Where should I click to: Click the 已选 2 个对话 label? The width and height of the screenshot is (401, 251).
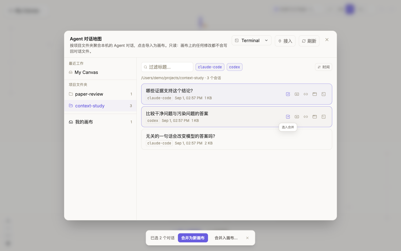(162, 238)
